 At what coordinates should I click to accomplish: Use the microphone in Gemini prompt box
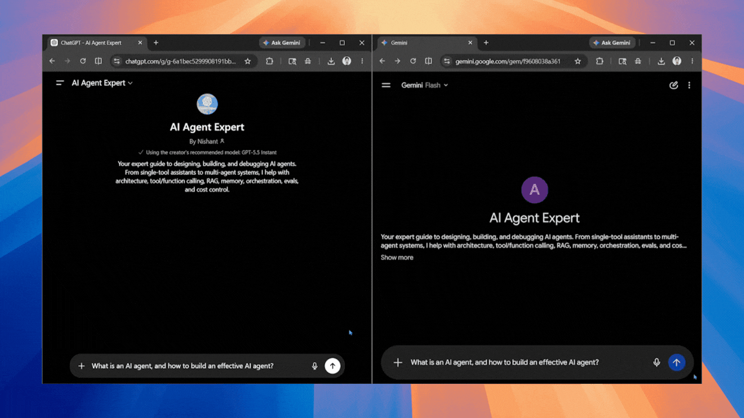657,363
